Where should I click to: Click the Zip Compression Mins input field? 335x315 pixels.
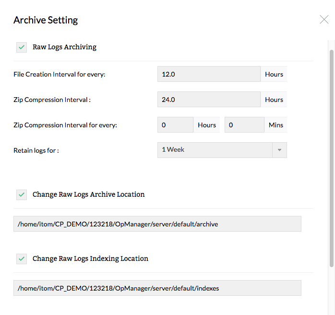pos(244,125)
